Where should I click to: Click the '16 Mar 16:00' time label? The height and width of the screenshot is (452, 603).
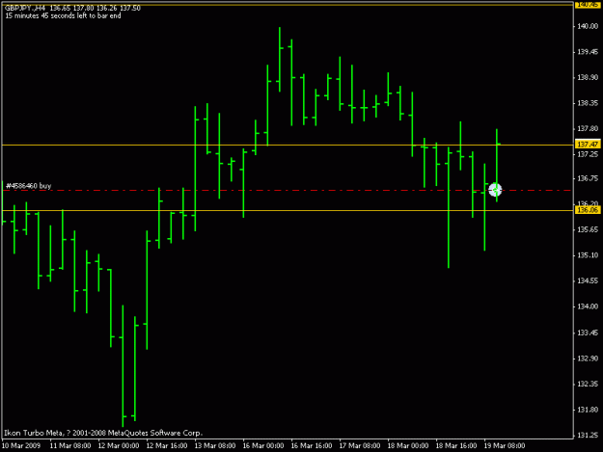[x=312, y=446]
